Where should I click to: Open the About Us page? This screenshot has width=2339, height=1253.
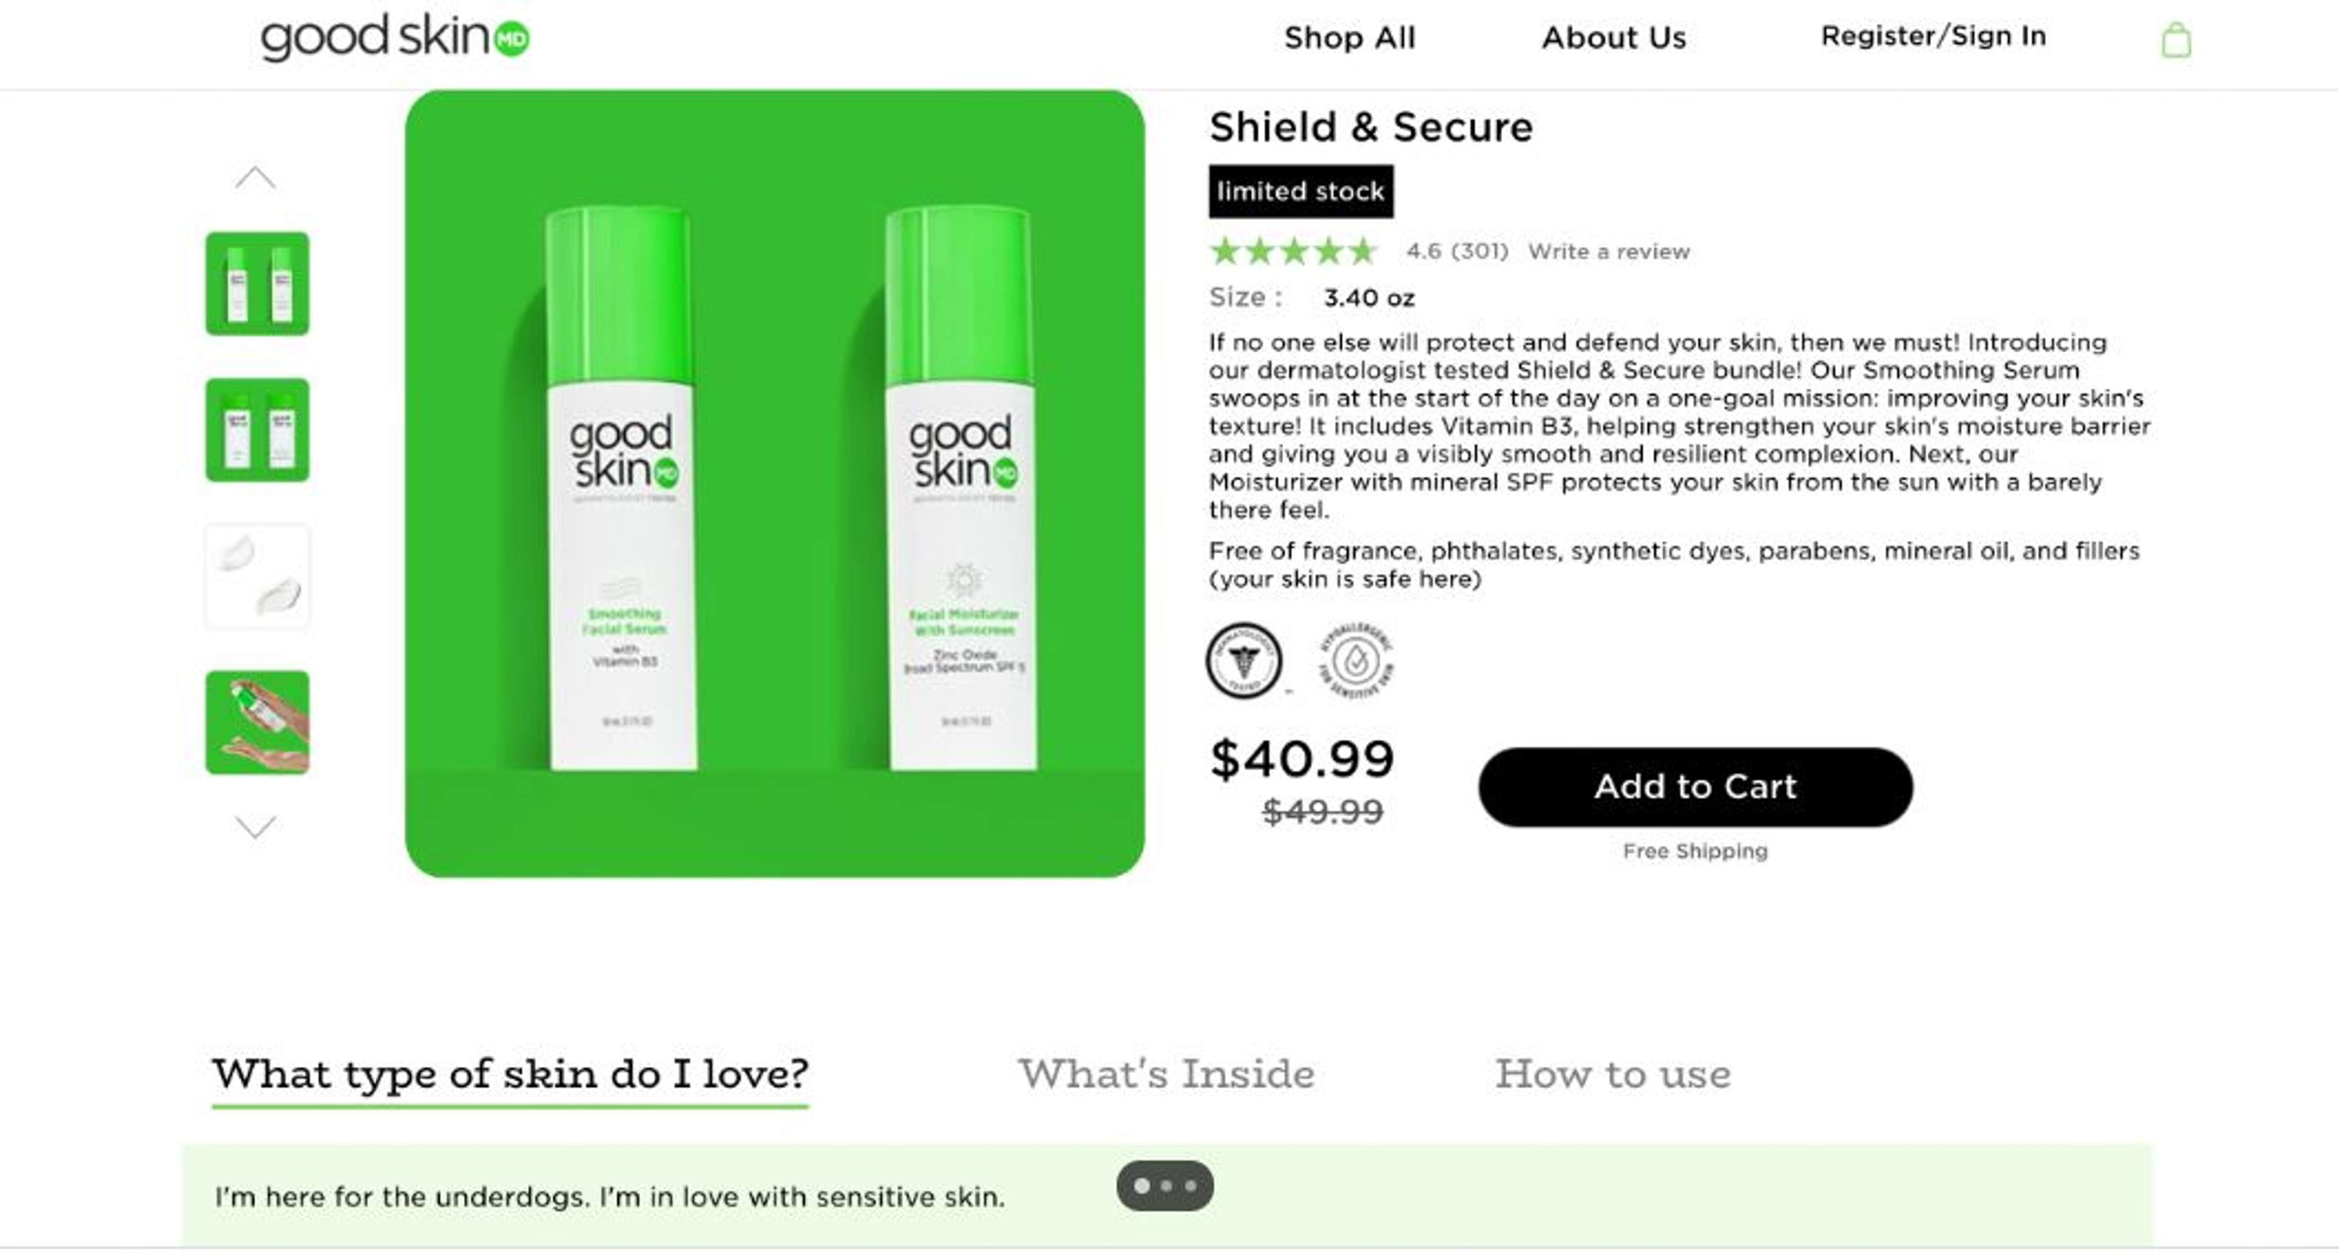(1614, 37)
